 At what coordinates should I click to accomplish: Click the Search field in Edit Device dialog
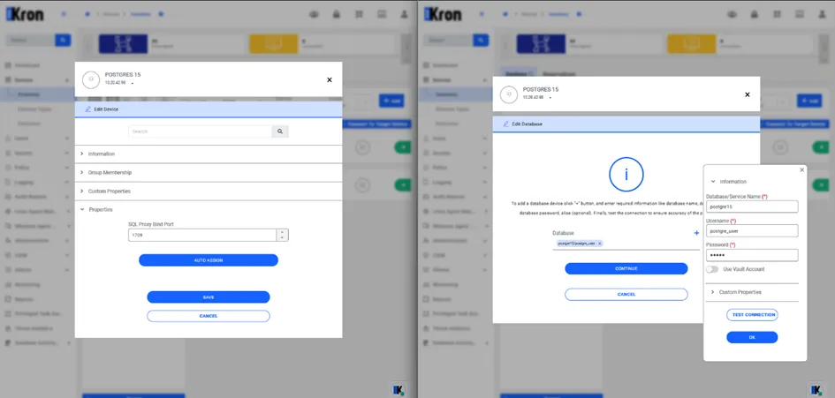tap(201, 131)
